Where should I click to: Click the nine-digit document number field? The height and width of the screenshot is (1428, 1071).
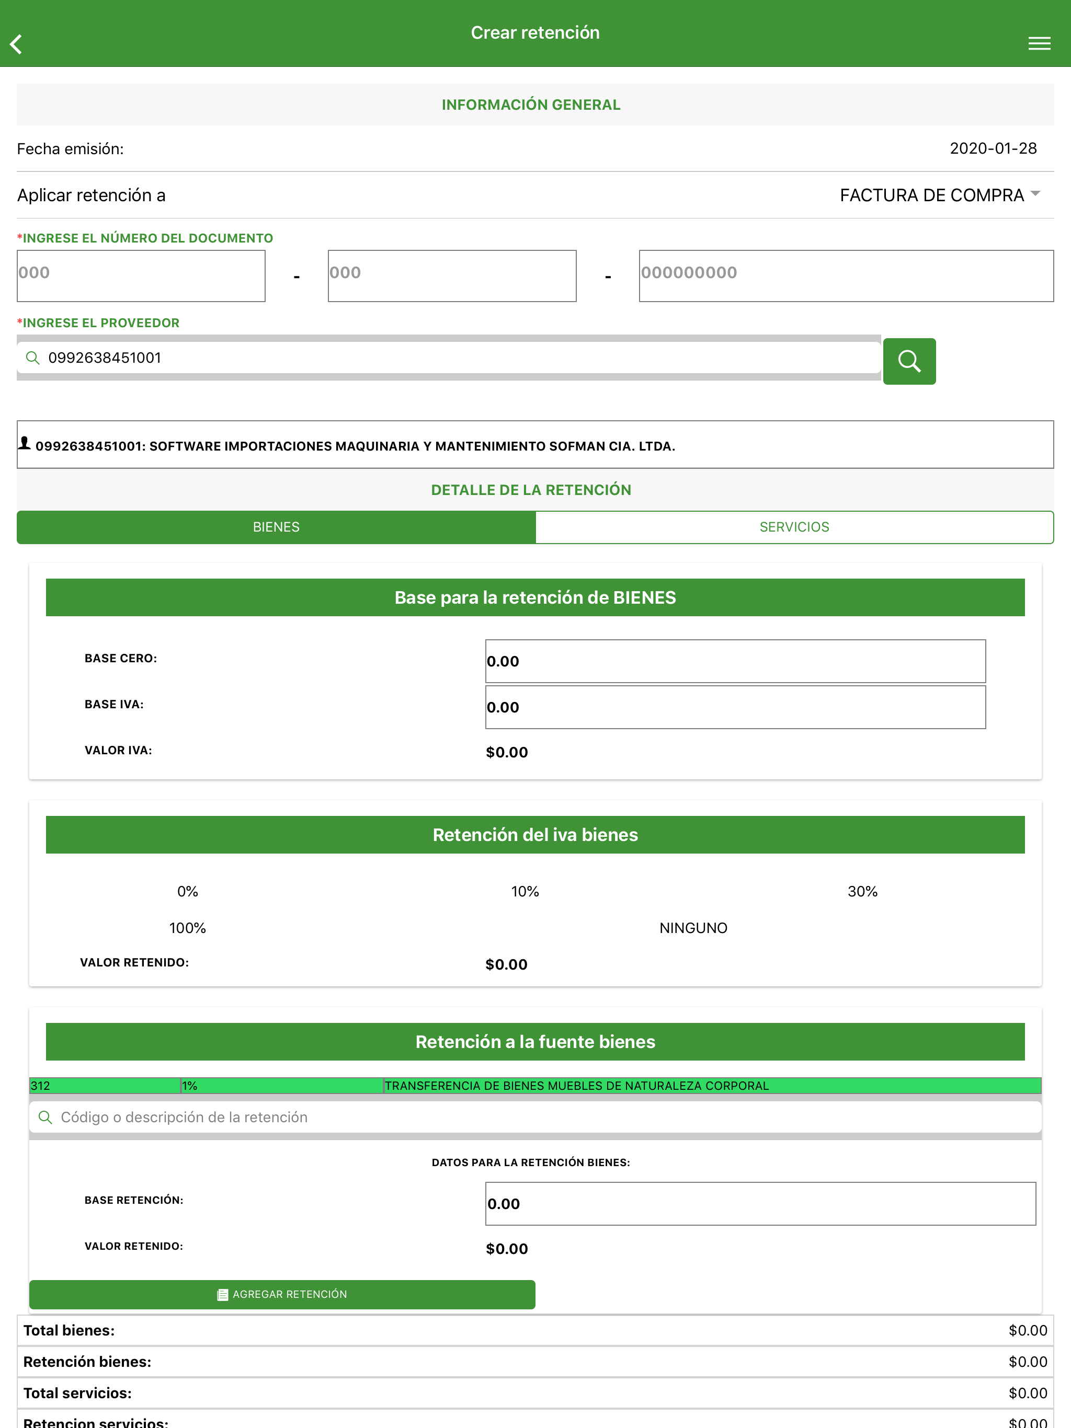pos(846,275)
